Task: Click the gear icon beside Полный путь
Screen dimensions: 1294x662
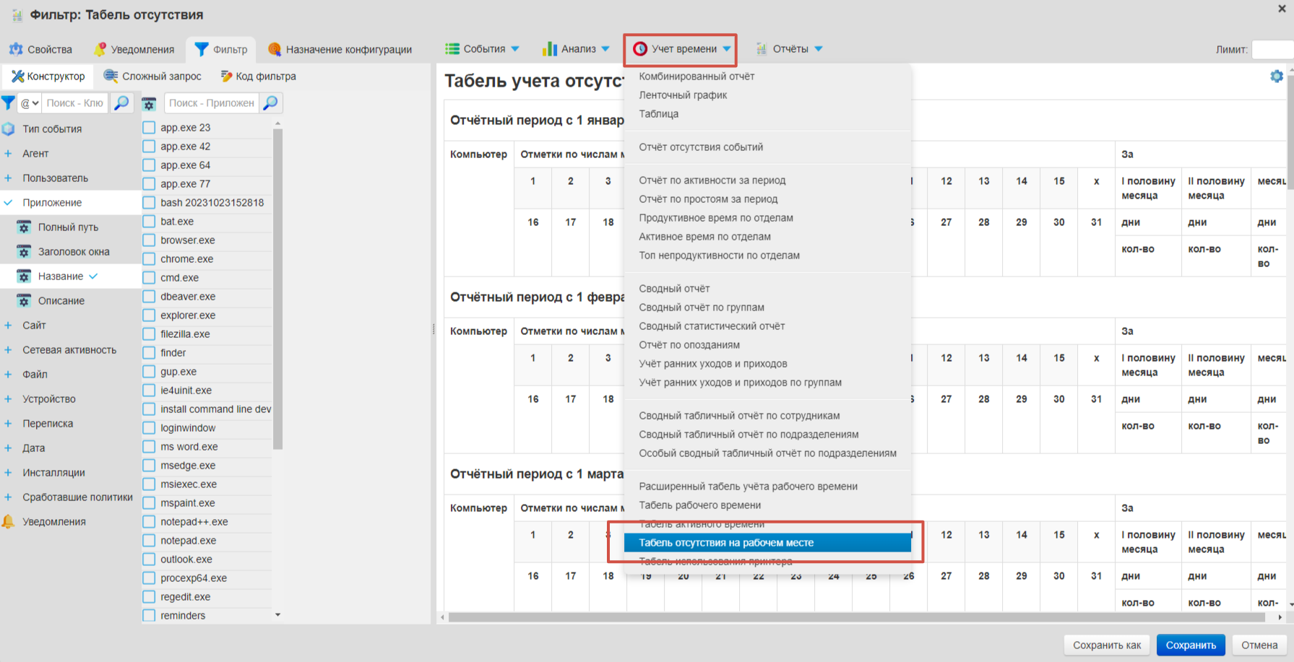Action: tap(24, 227)
